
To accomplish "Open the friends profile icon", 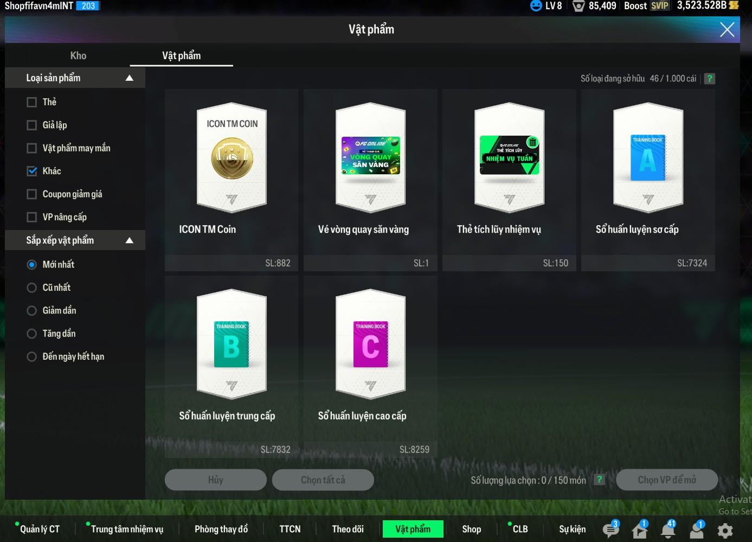I will pos(697,530).
